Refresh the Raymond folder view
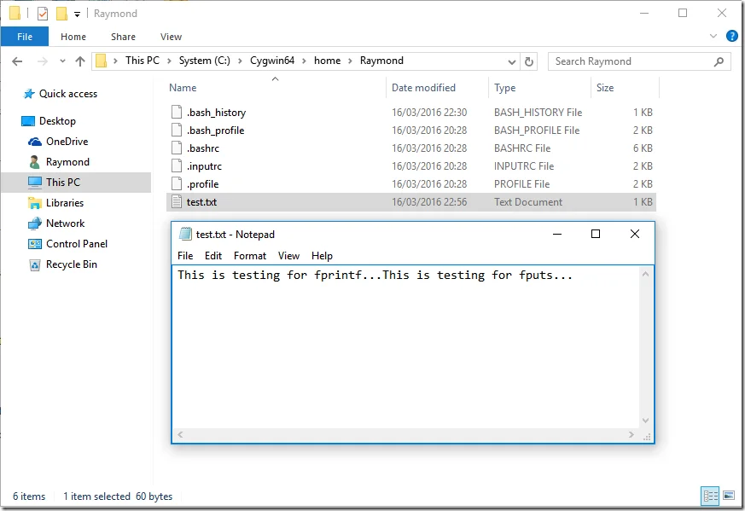This screenshot has width=745, height=511. click(x=530, y=61)
